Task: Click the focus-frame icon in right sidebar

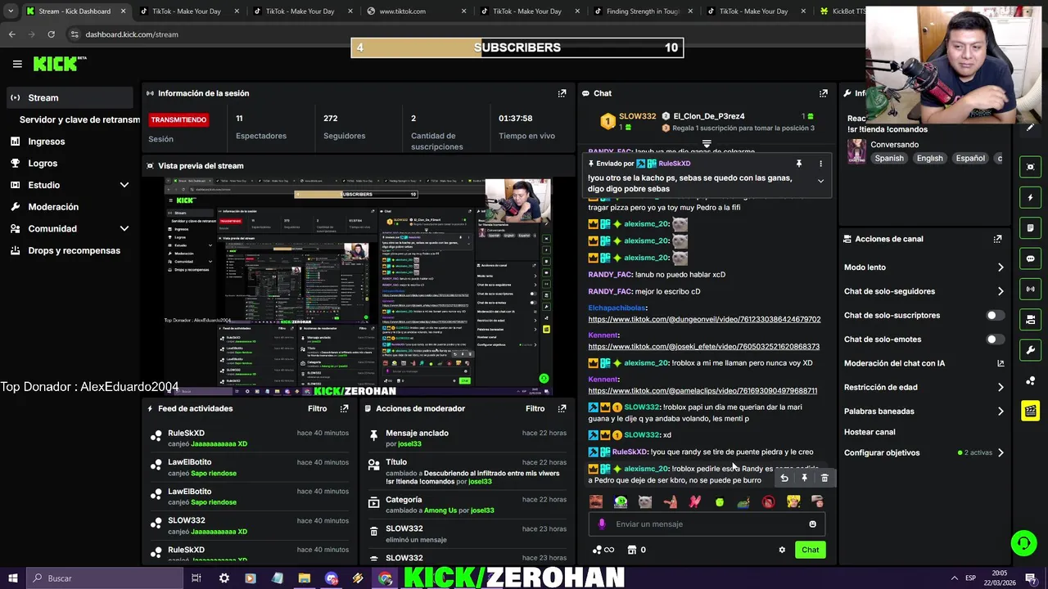Action: [1030, 167]
